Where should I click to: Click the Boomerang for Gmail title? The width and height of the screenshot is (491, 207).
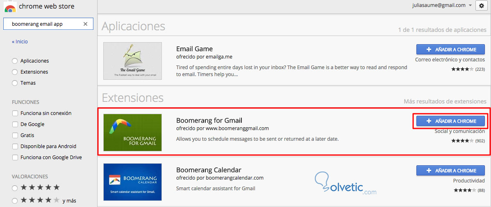pyautogui.click(x=209, y=120)
